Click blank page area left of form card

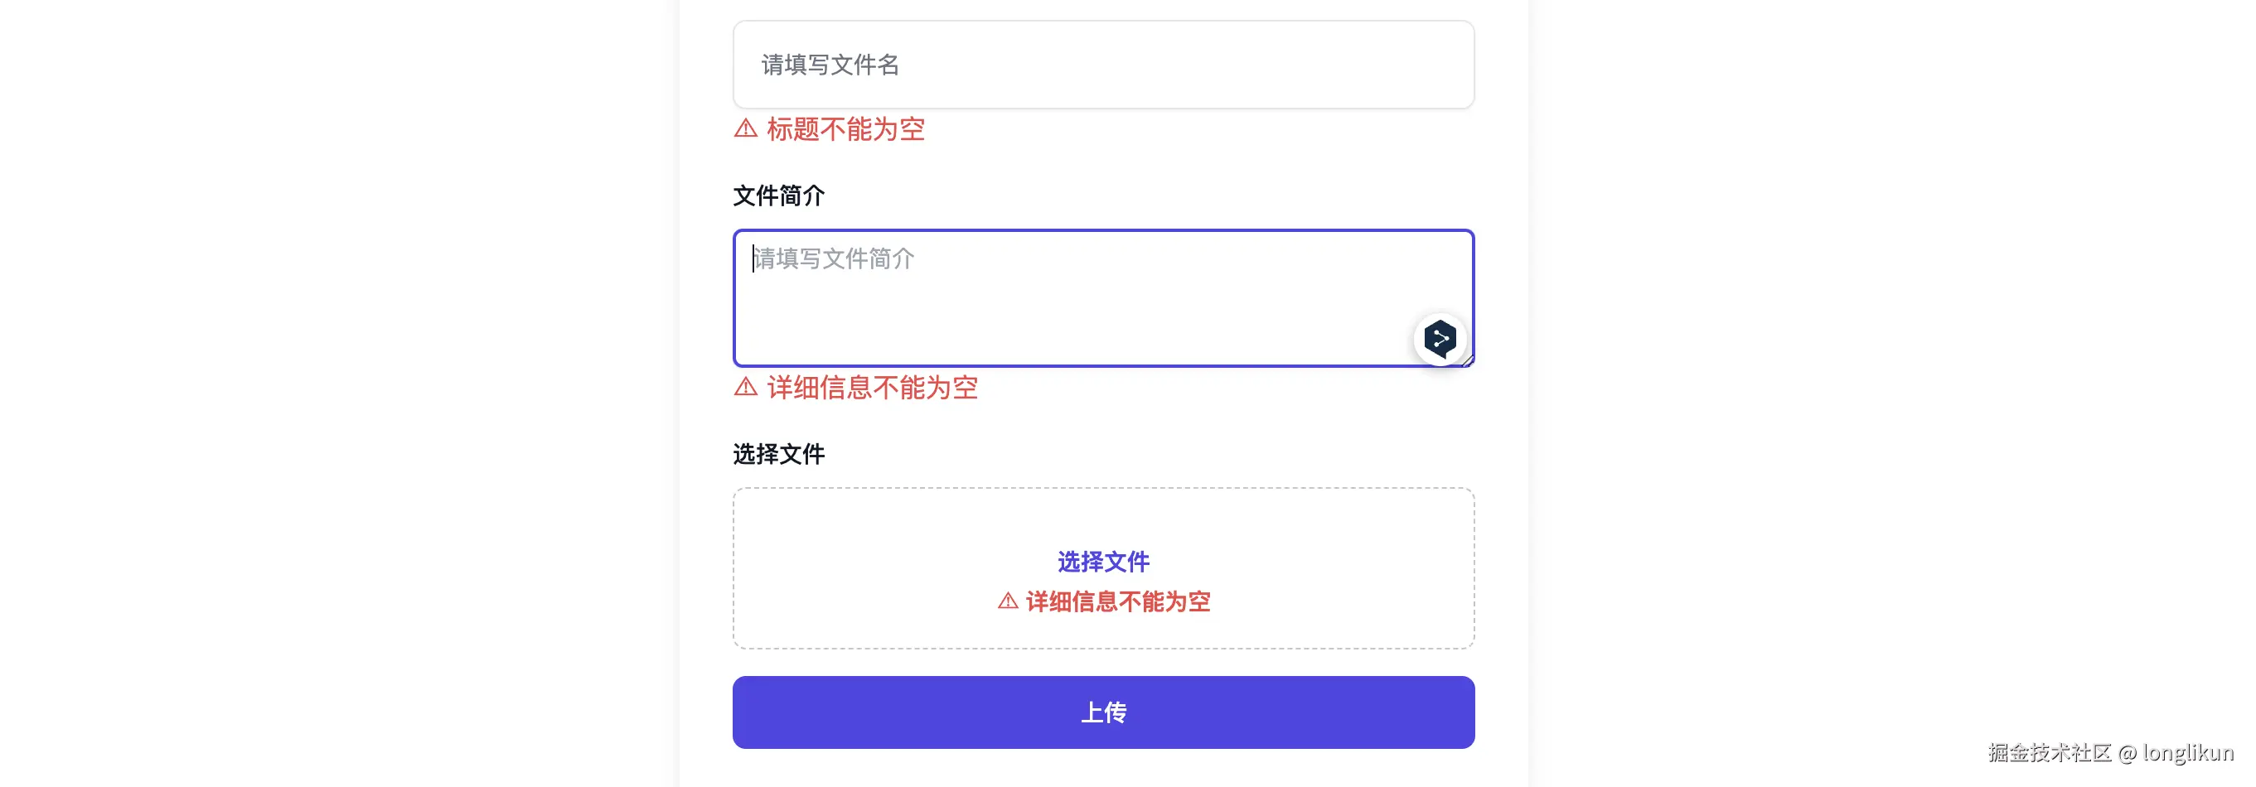351,394
